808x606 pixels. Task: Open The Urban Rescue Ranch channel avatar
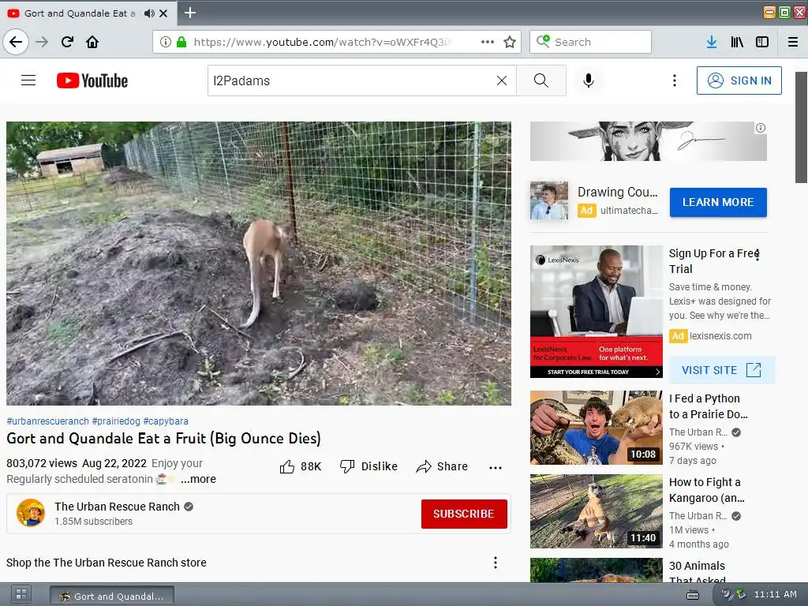point(31,513)
